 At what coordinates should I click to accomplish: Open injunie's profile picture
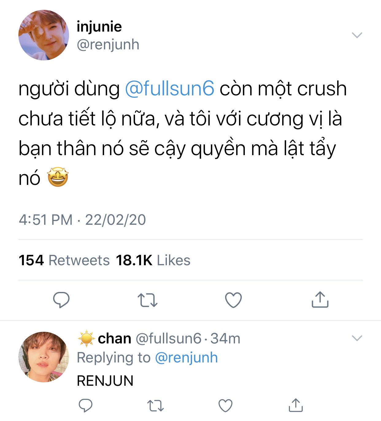tap(44, 35)
